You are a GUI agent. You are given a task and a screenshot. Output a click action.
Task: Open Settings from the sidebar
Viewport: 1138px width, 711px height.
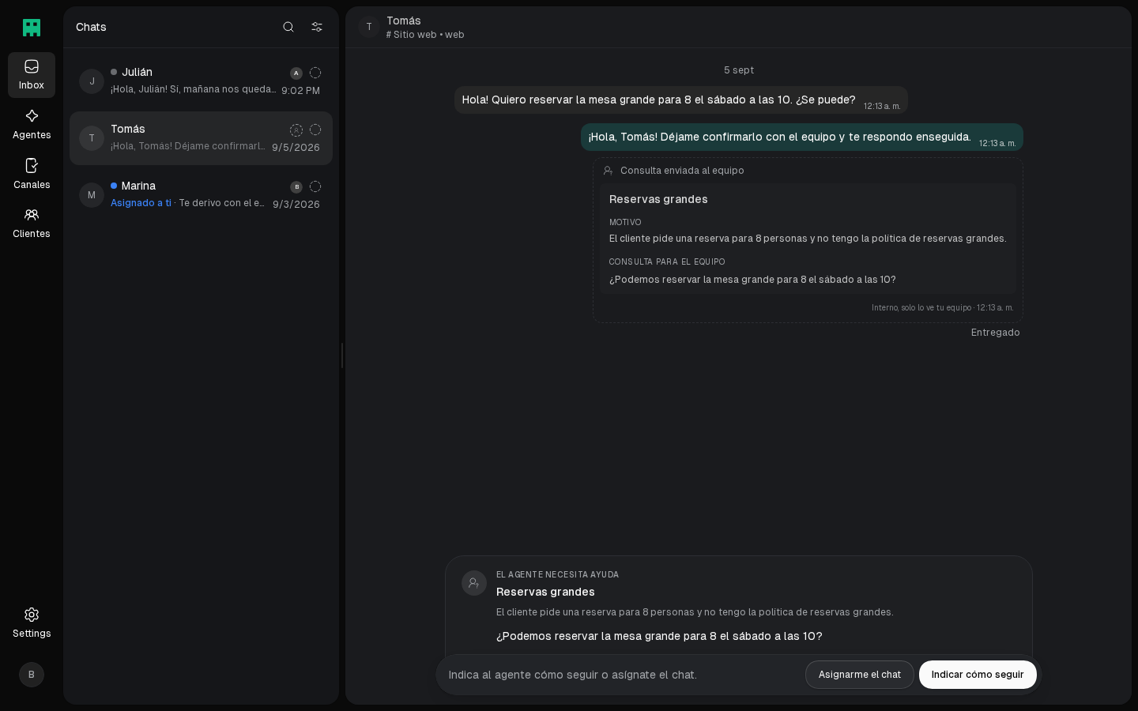(x=32, y=623)
